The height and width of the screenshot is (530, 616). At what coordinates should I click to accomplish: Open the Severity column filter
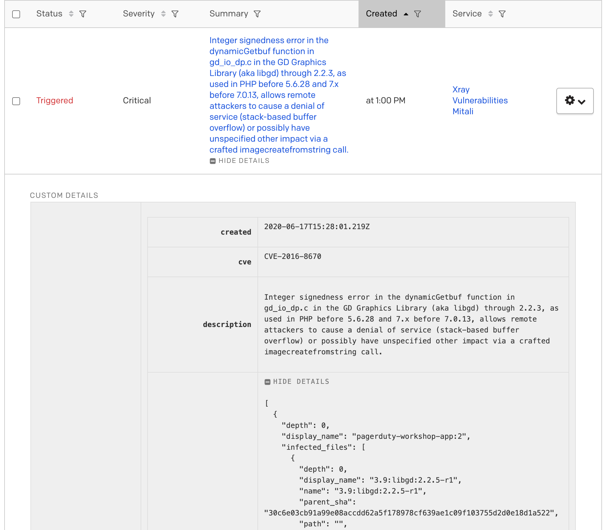pyautogui.click(x=175, y=14)
